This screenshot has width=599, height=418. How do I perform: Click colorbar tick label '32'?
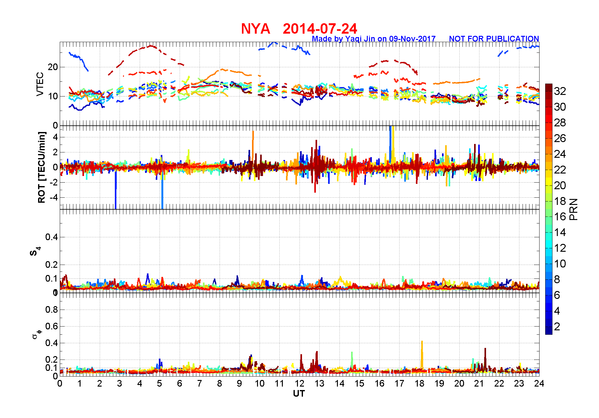click(560, 91)
